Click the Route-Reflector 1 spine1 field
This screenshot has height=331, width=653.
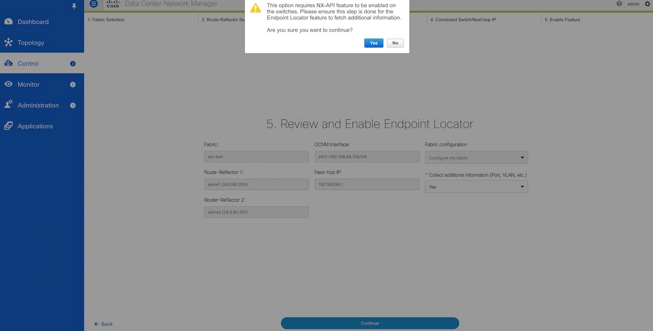(256, 184)
